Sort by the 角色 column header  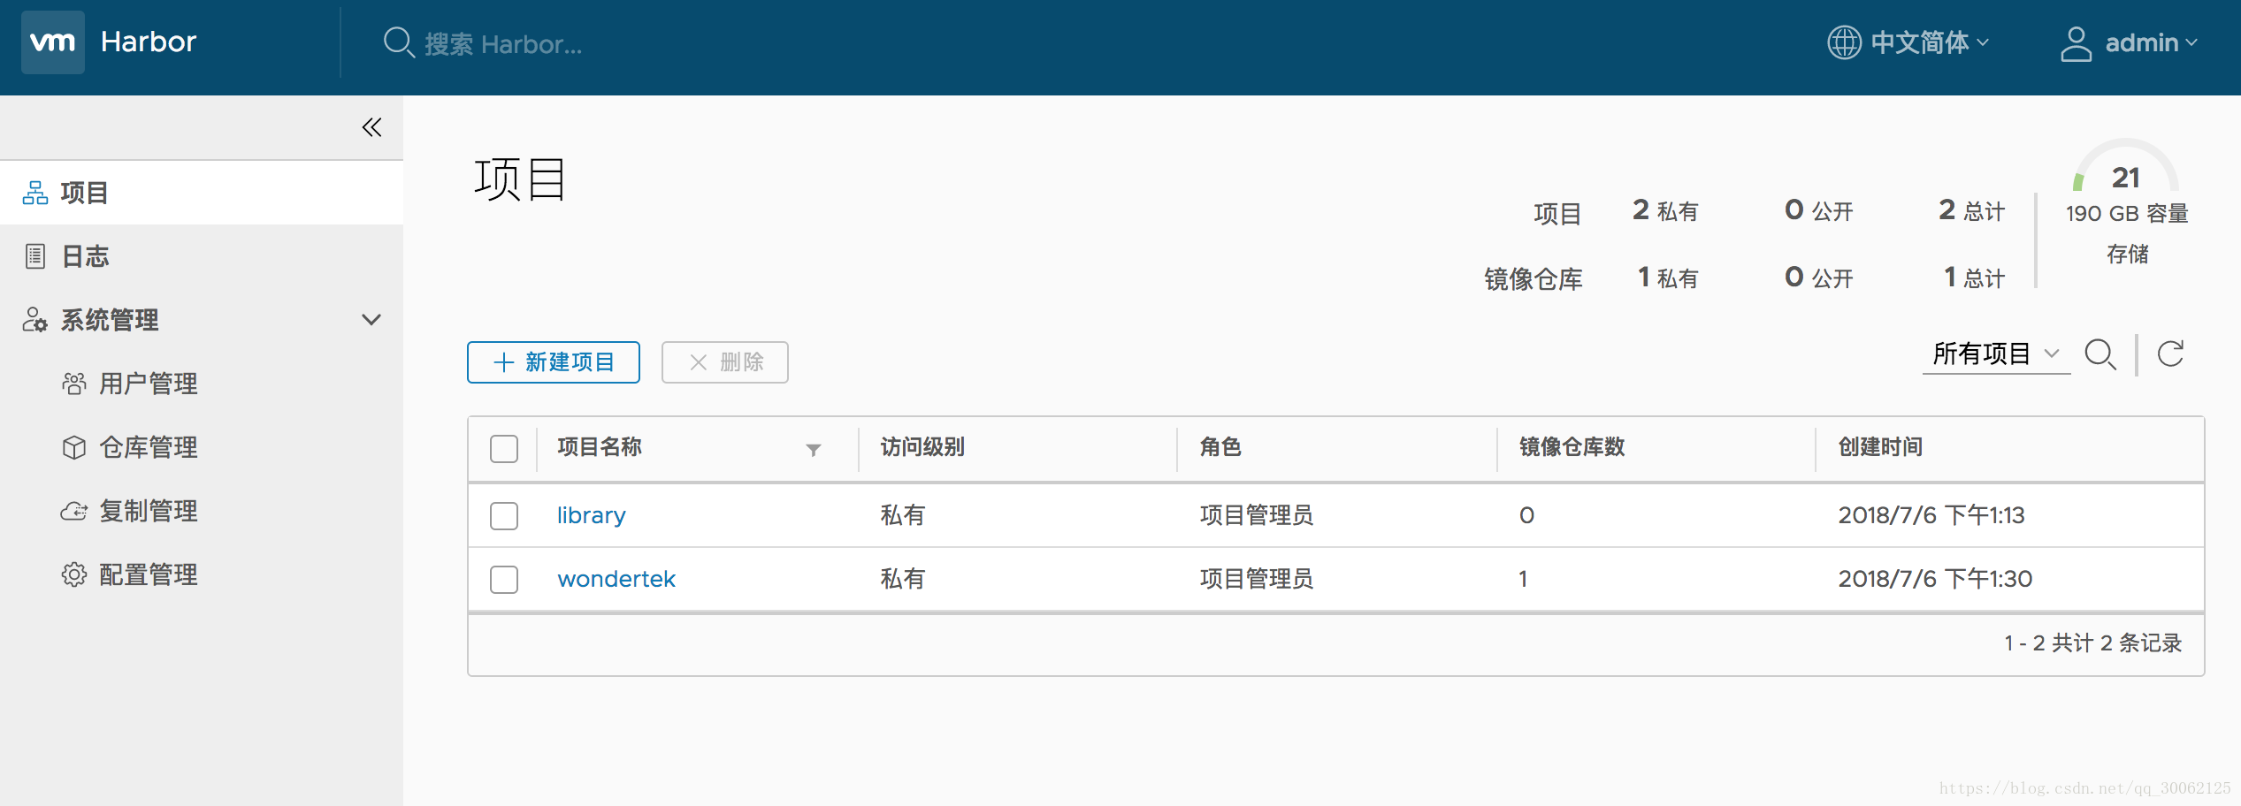coord(1221,447)
